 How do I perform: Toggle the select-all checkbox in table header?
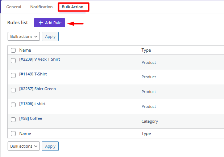tap(13, 51)
